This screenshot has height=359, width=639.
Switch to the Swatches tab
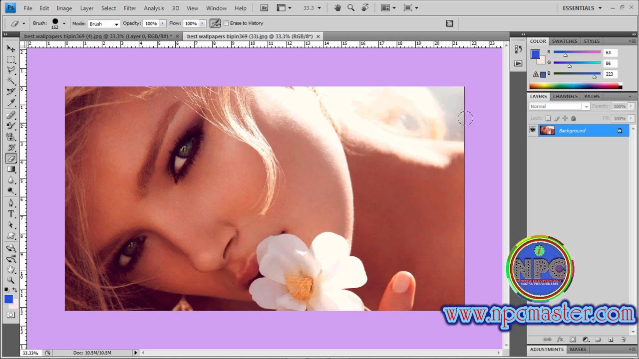[x=565, y=41]
